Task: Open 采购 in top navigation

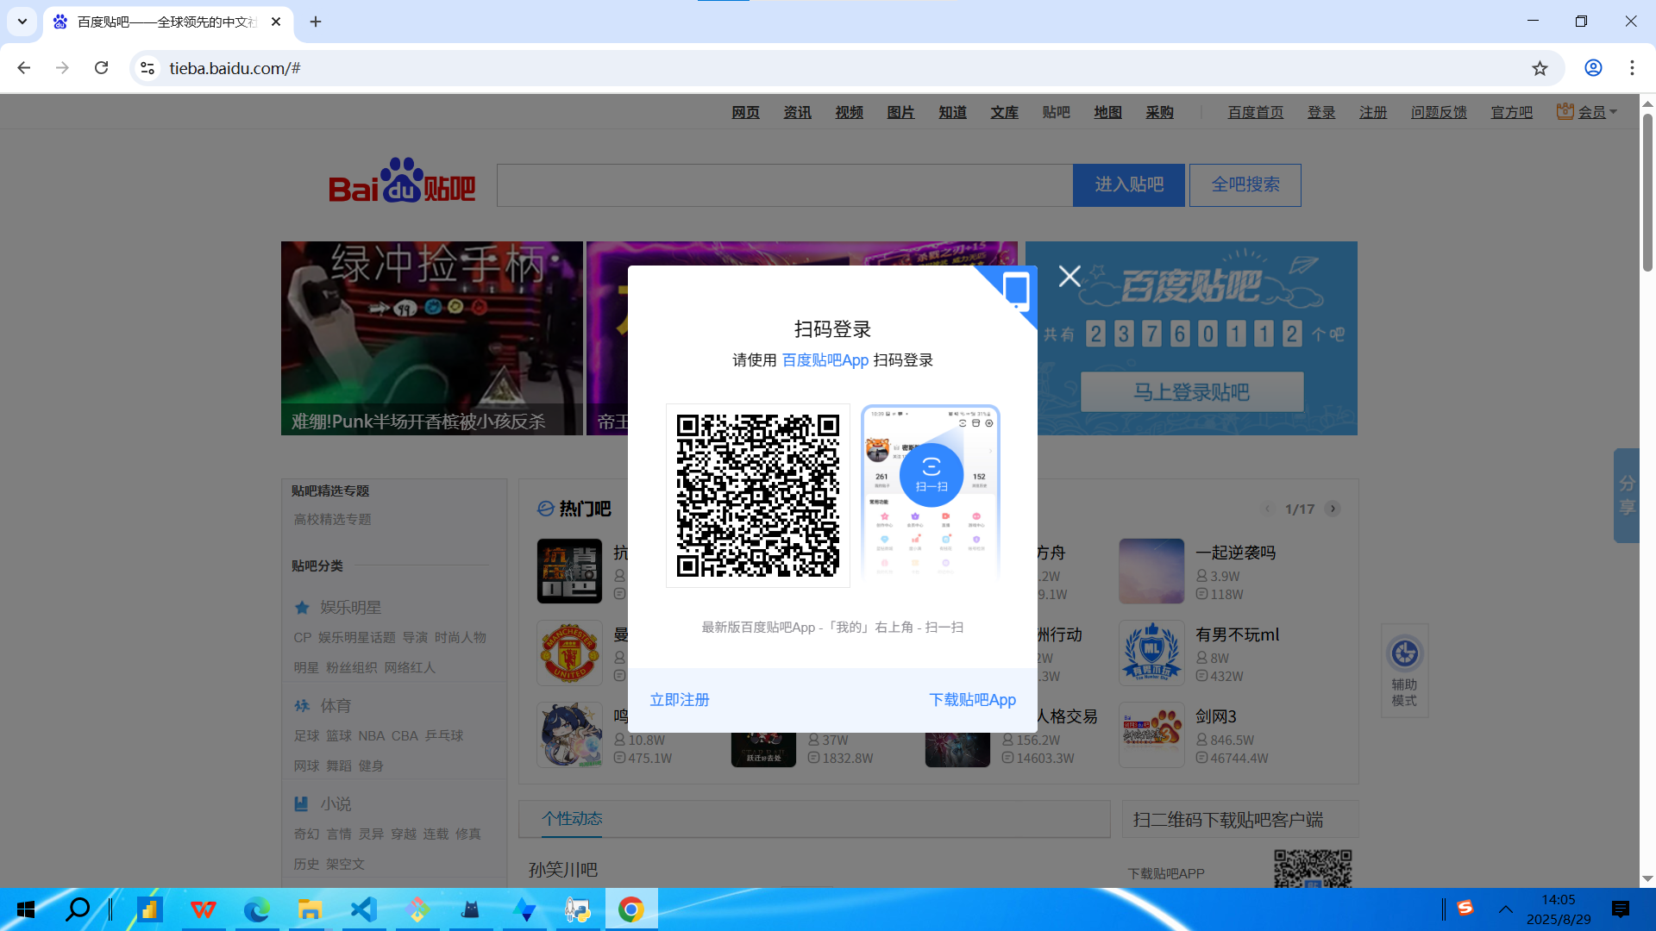Action: (x=1159, y=112)
